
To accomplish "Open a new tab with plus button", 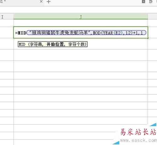I will 48,2.
